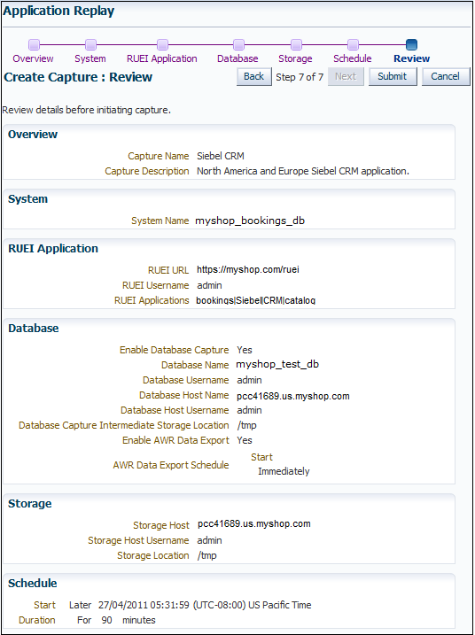Switch to the Storage step label

coord(295,58)
